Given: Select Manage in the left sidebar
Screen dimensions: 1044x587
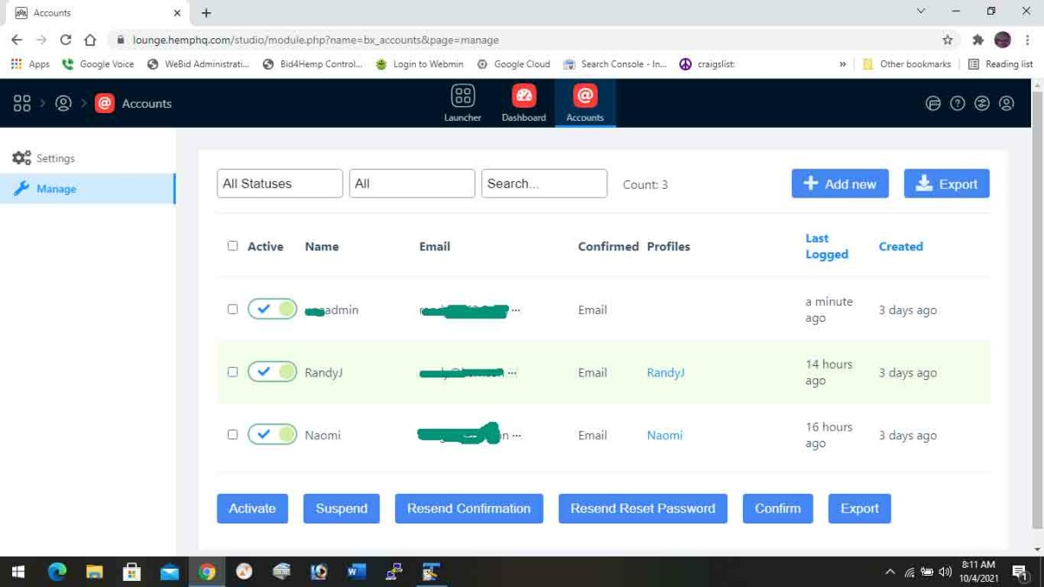Looking at the screenshot, I should pyautogui.click(x=56, y=189).
